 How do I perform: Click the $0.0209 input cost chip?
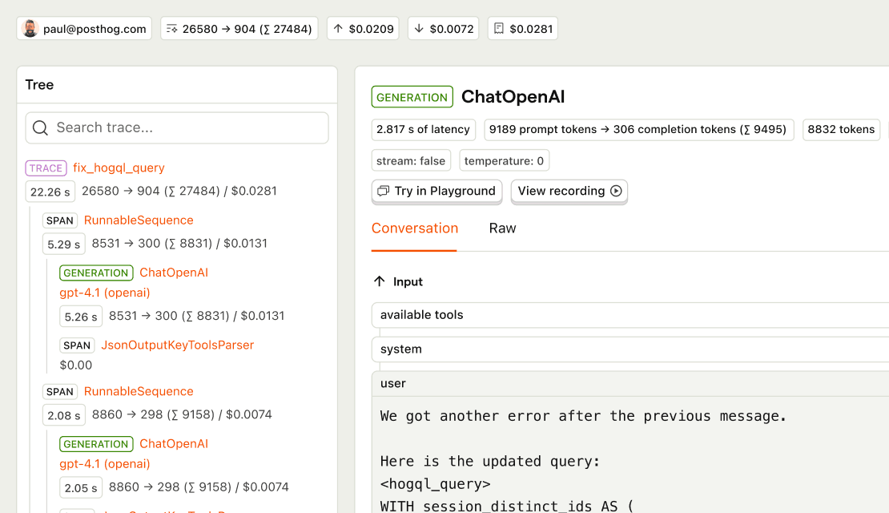click(363, 28)
